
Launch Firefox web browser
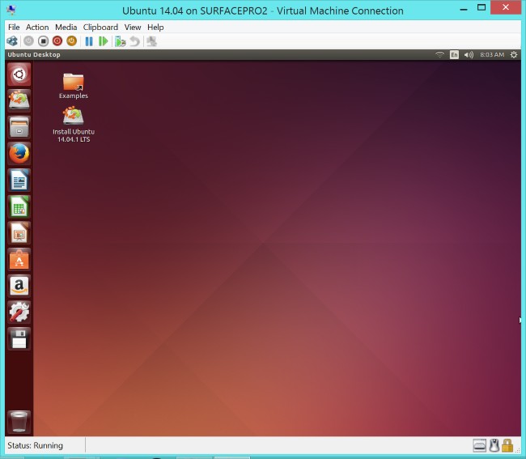19,154
